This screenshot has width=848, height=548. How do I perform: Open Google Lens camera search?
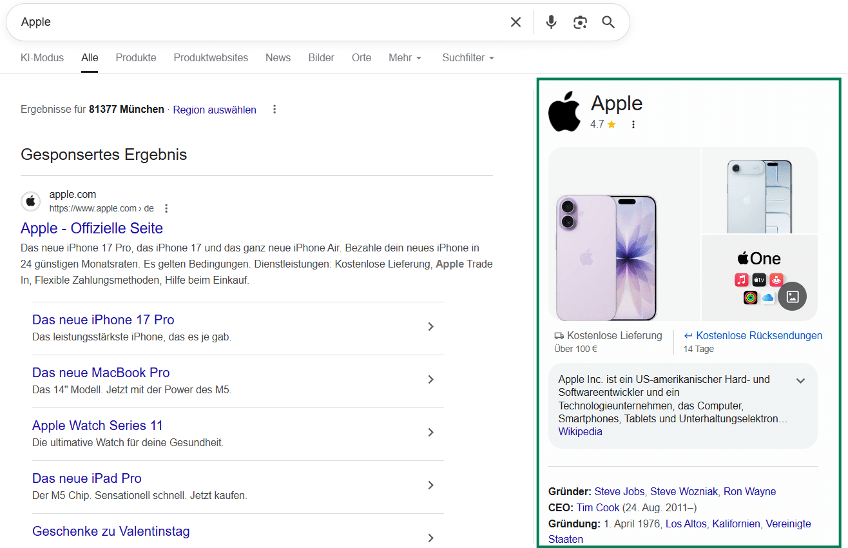click(x=579, y=21)
